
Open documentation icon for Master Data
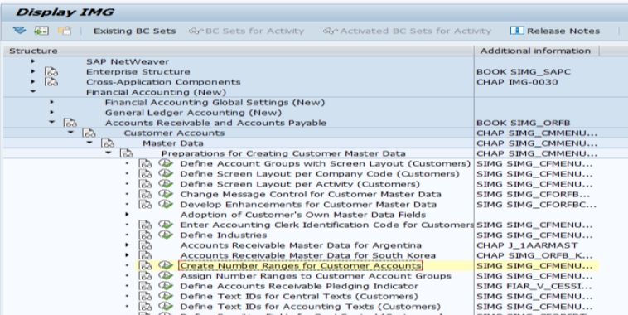point(108,143)
